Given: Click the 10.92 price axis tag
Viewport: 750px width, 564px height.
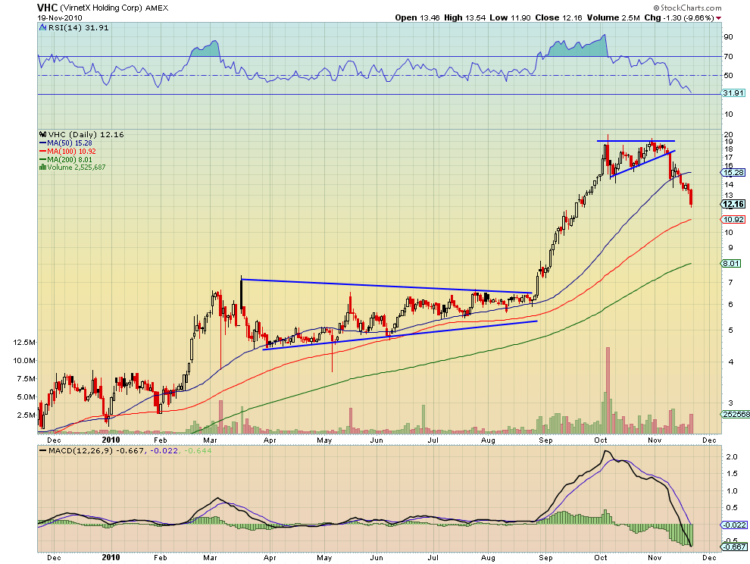Looking at the screenshot, I should pos(733,219).
